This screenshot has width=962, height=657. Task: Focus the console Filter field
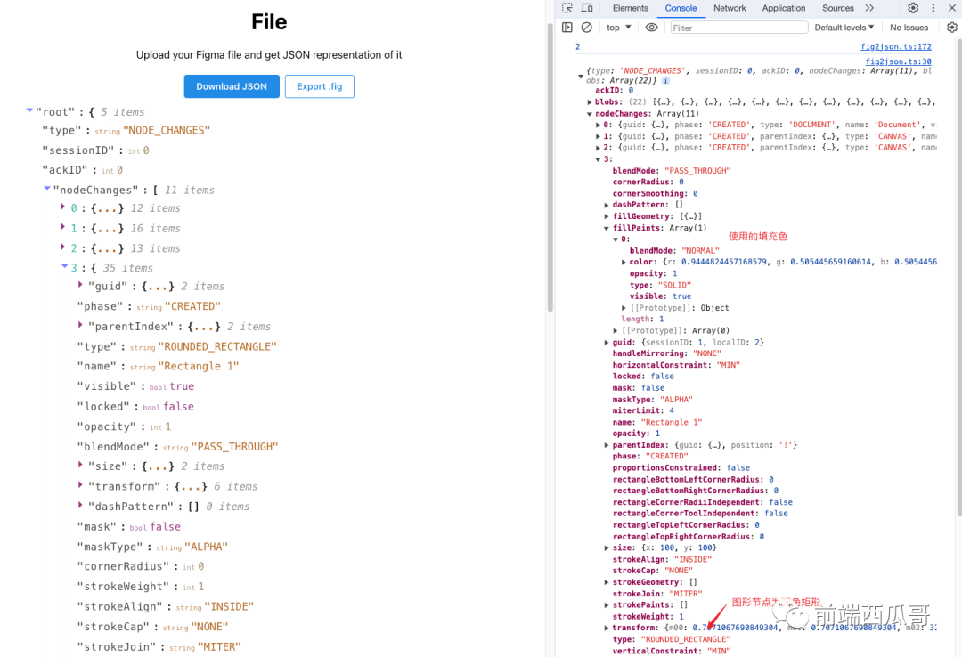pyautogui.click(x=738, y=28)
